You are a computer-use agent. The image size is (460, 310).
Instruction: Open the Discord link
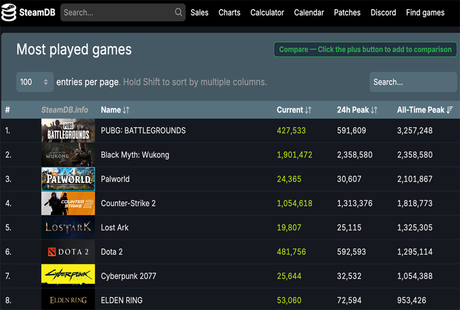[x=383, y=12]
